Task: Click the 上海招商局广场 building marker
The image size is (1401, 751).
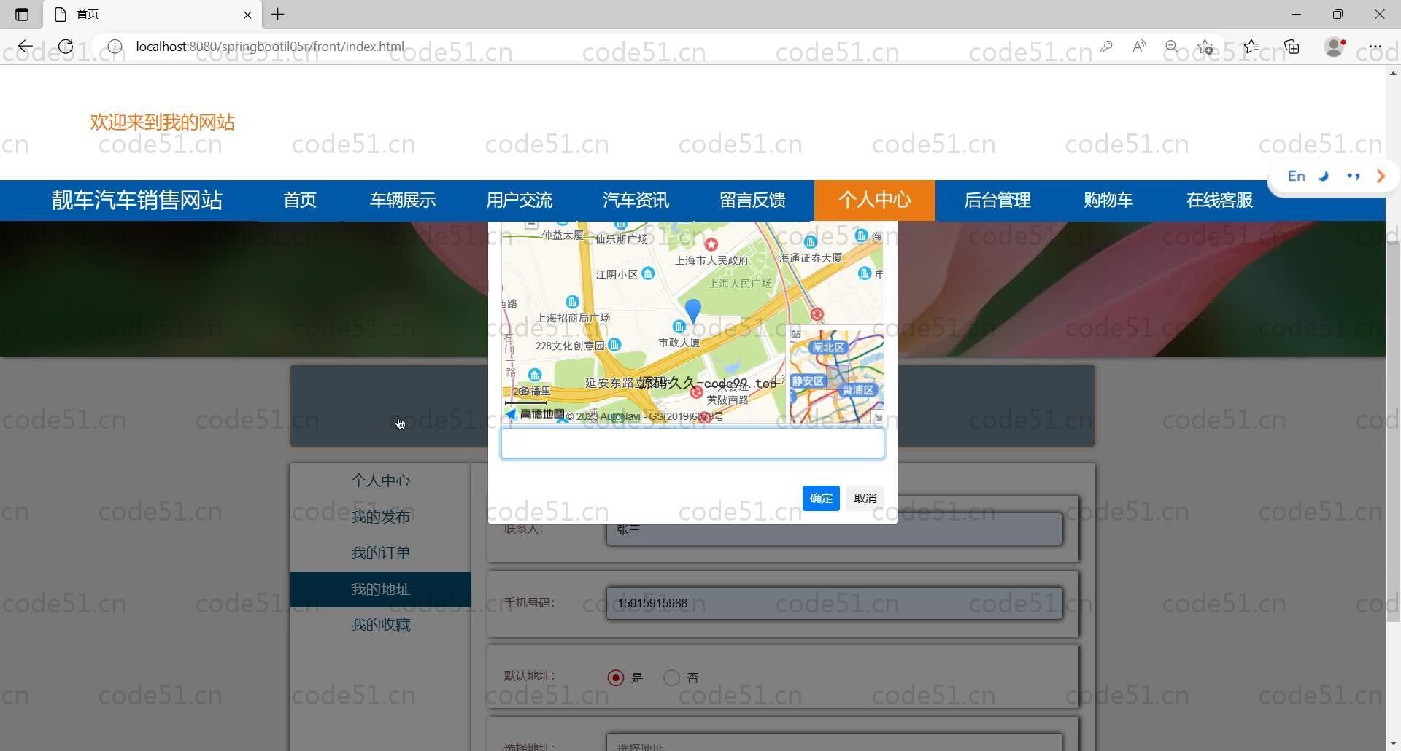Action: (572, 302)
